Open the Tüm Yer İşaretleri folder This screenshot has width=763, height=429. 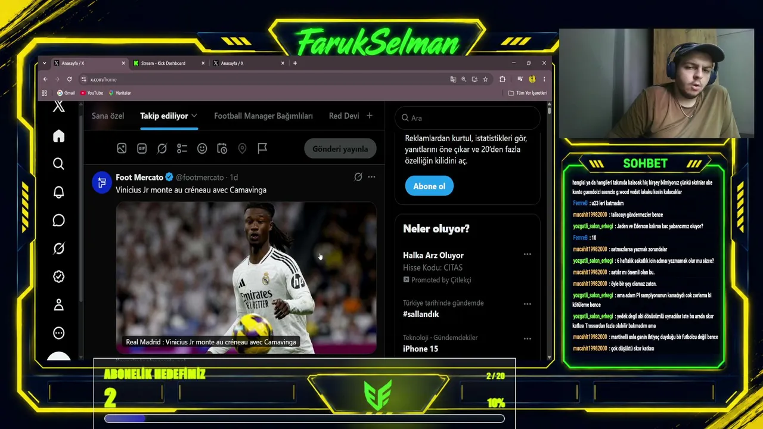tap(528, 93)
